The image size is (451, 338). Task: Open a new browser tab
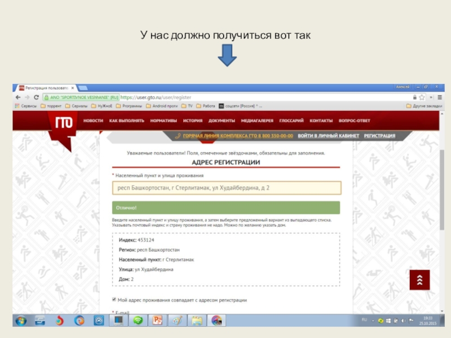83,88
